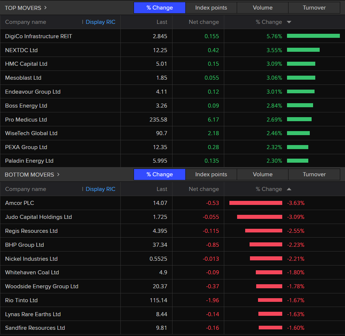
Task: Sort Top Movers by Company name header
Action: [x=26, y=22]
